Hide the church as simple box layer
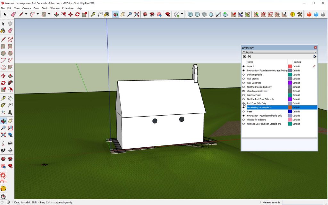The image size is (328, 205). [x=243, y=91]
